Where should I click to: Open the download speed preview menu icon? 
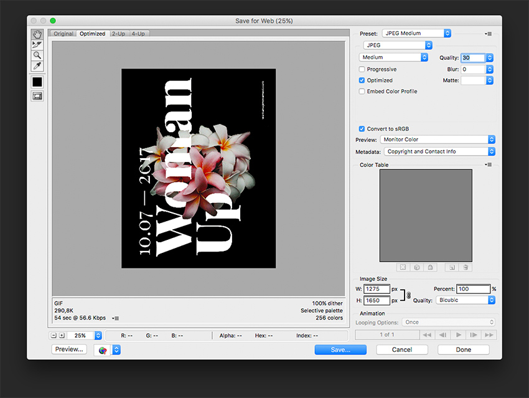[x=115, y=318]
